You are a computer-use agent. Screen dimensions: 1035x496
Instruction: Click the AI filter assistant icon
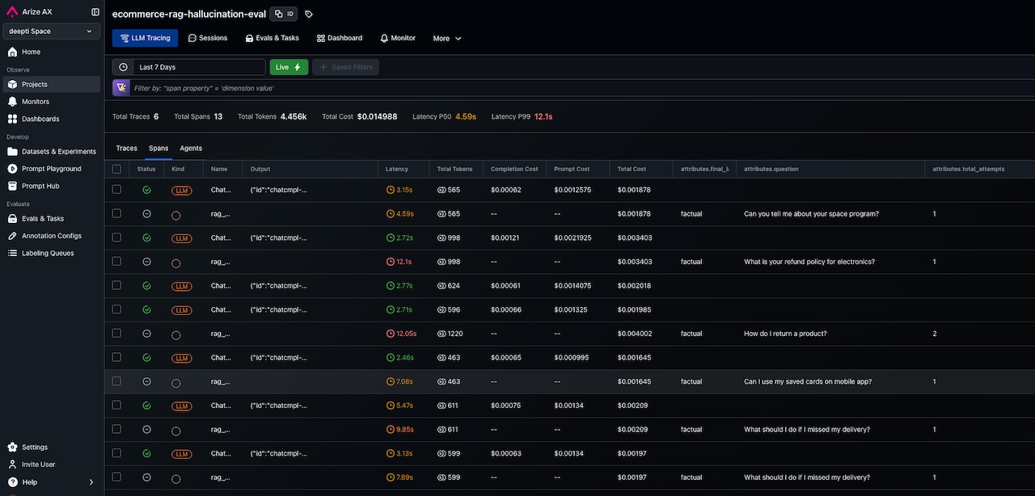[x=120, y=88]
